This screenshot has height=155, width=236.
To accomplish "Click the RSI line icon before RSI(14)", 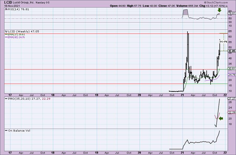I will click(6, 9).
